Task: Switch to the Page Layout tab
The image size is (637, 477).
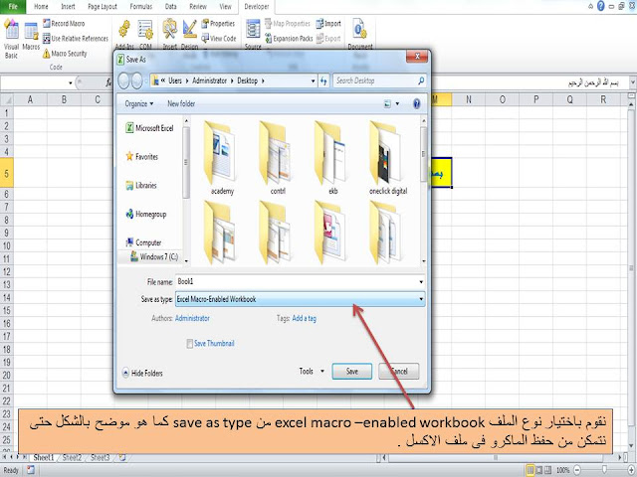Action: point(103,7)
